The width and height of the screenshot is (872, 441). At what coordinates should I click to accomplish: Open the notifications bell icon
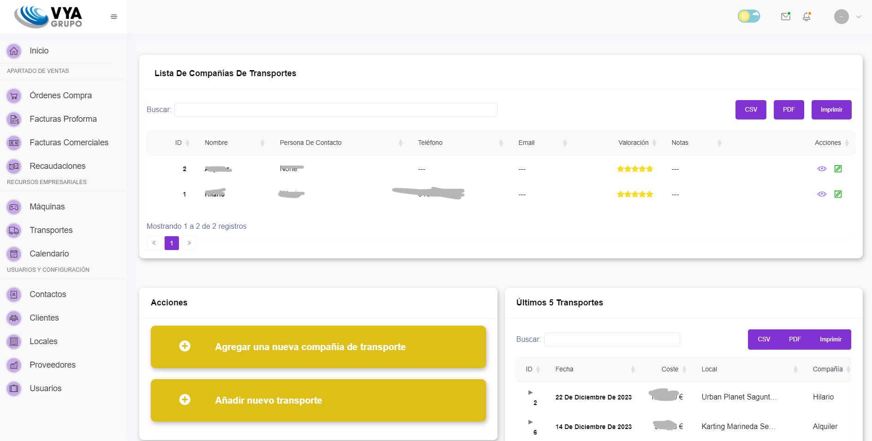tap(807, 17)
